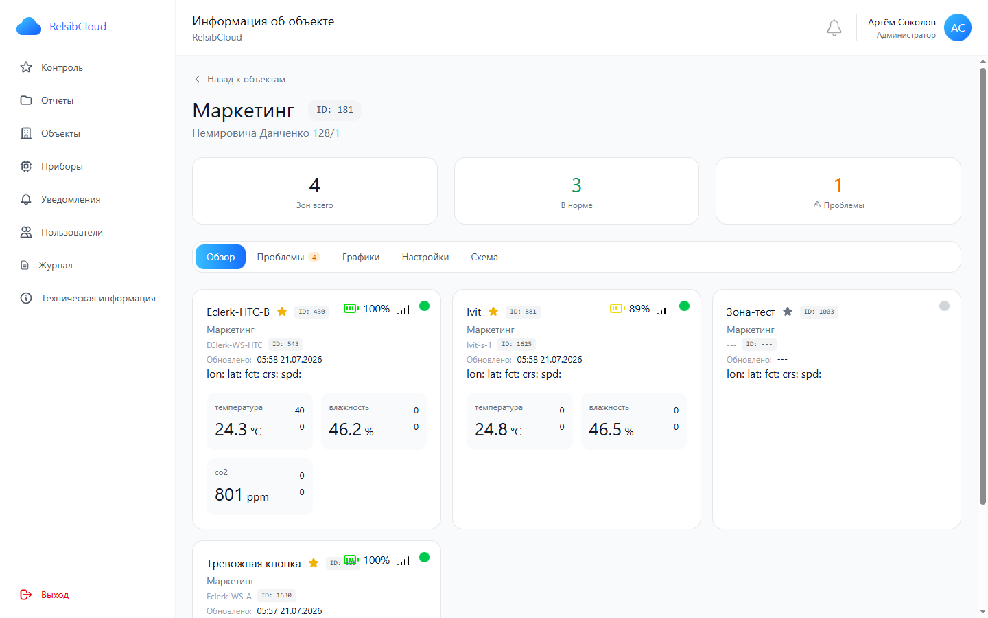Open the Ivit zone title
988x618 pixels.
[x=474, y=312]
